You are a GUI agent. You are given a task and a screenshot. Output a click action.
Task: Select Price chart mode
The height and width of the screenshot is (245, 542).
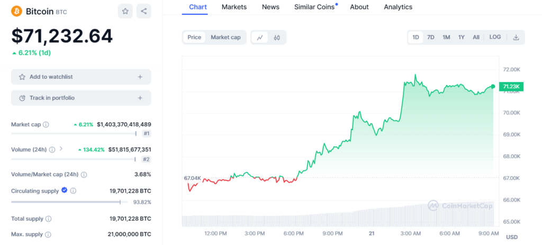pyautogui.click(x=194, y=38)
